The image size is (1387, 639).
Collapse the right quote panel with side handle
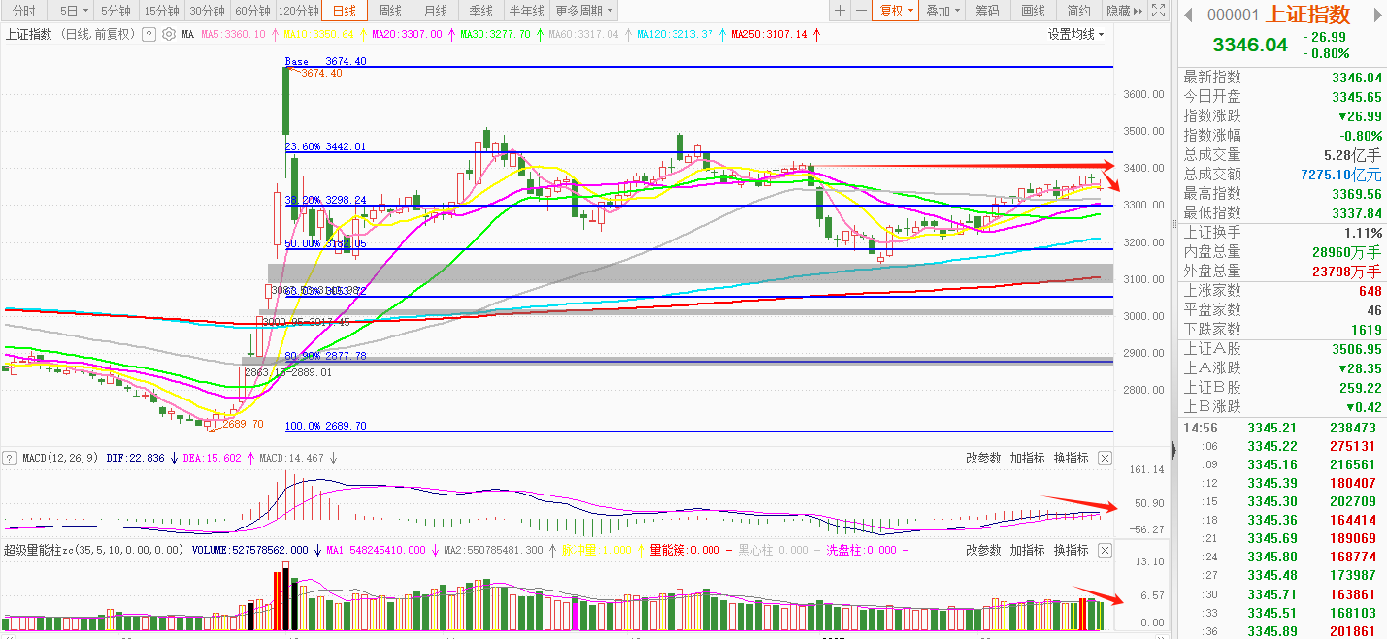1173,449
